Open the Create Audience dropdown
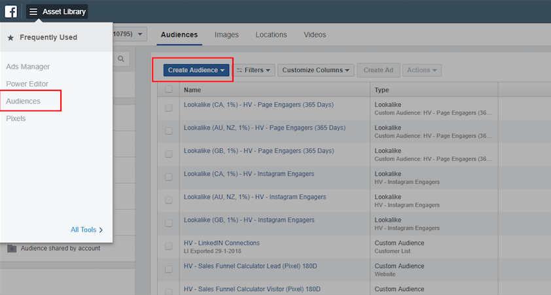 pyautogui.click(x=196, y=70)
